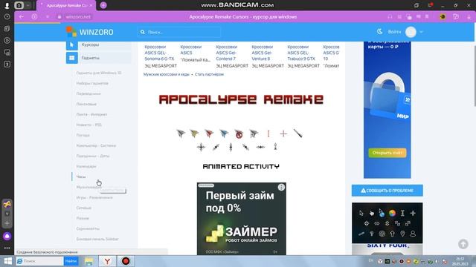Go back with browser back arrow
476x267 pixels.
click(22, 17)
